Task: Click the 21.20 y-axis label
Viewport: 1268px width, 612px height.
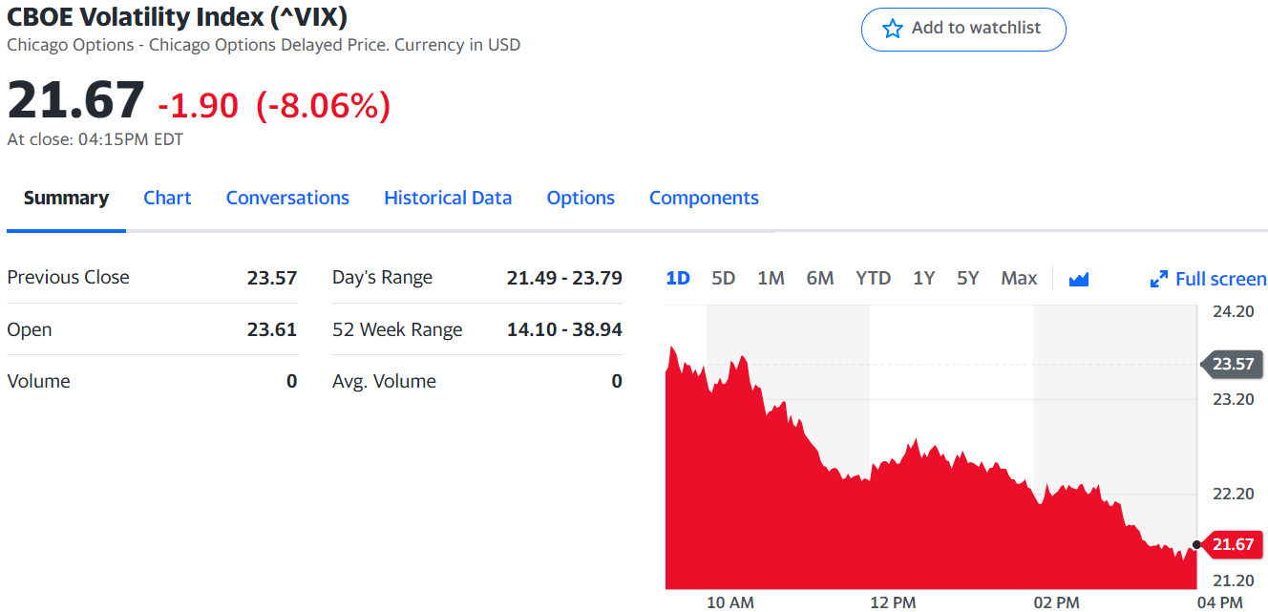Action: pyautogui.click(x=1233, y=580)
